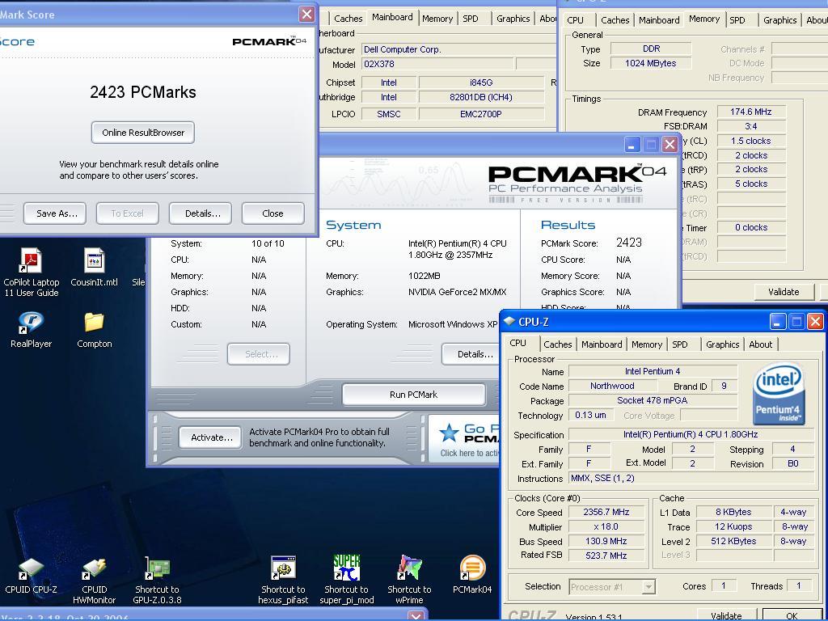Open Details... under the PCMark04 System section
This screenshot has height=621, width=828.
click(x=471, y=354)
